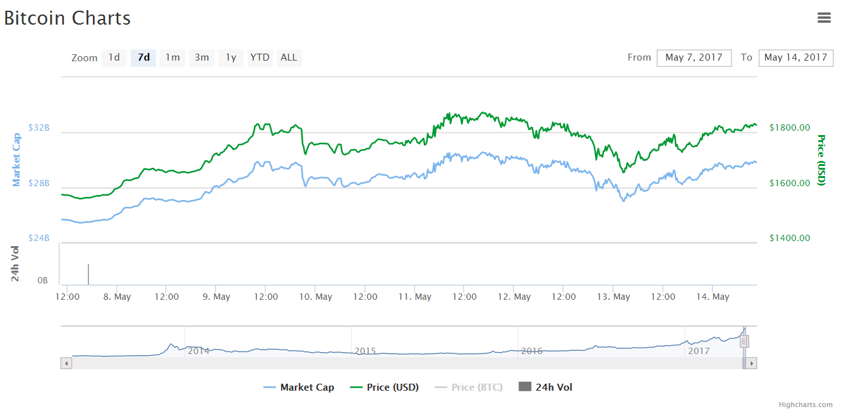
Task: Click the navigator right scroll arrow
Action: click(x=752, y=363)
